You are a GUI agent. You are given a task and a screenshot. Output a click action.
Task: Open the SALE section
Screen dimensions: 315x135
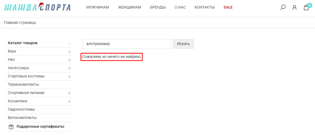click(228, 7)
